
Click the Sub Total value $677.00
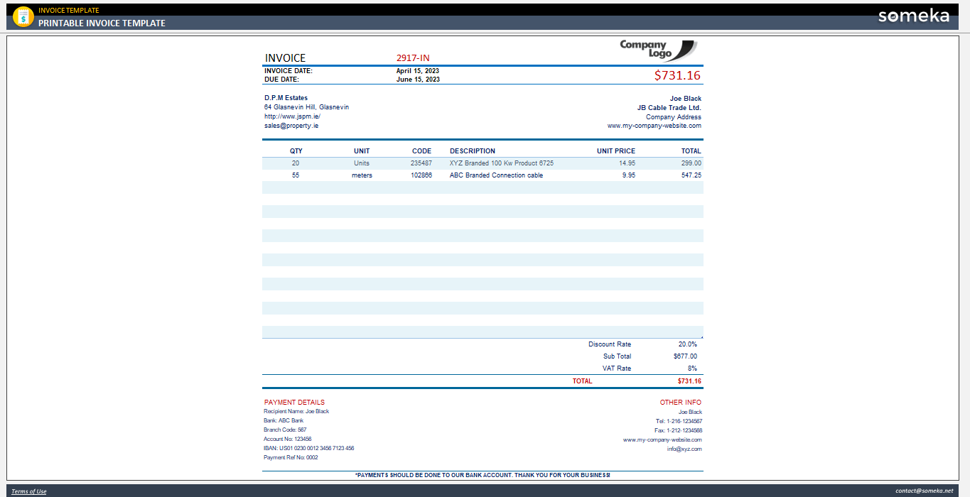[685, 356]
